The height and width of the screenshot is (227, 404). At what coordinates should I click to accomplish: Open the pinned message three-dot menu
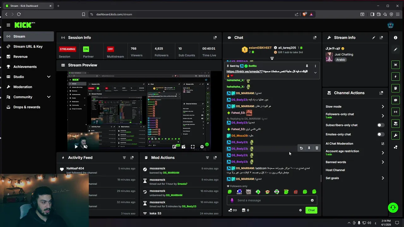[x=315, y=66]
